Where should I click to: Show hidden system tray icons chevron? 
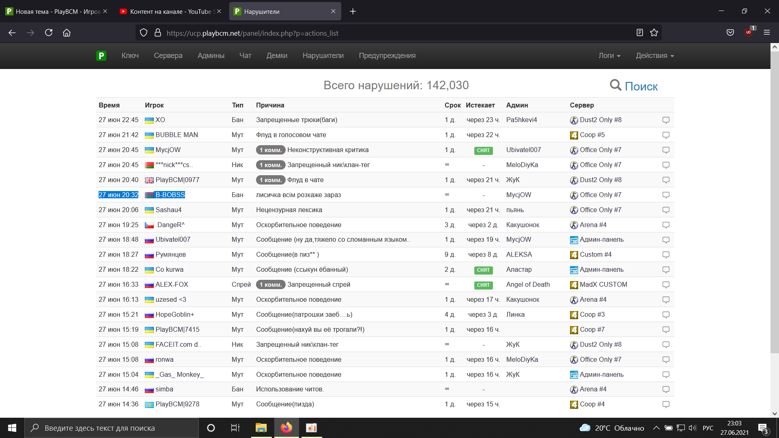click(x=656, y=428)
